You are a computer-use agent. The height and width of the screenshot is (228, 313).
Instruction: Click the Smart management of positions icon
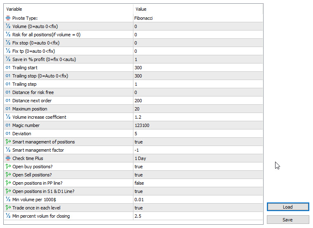(x=8, y=142)
